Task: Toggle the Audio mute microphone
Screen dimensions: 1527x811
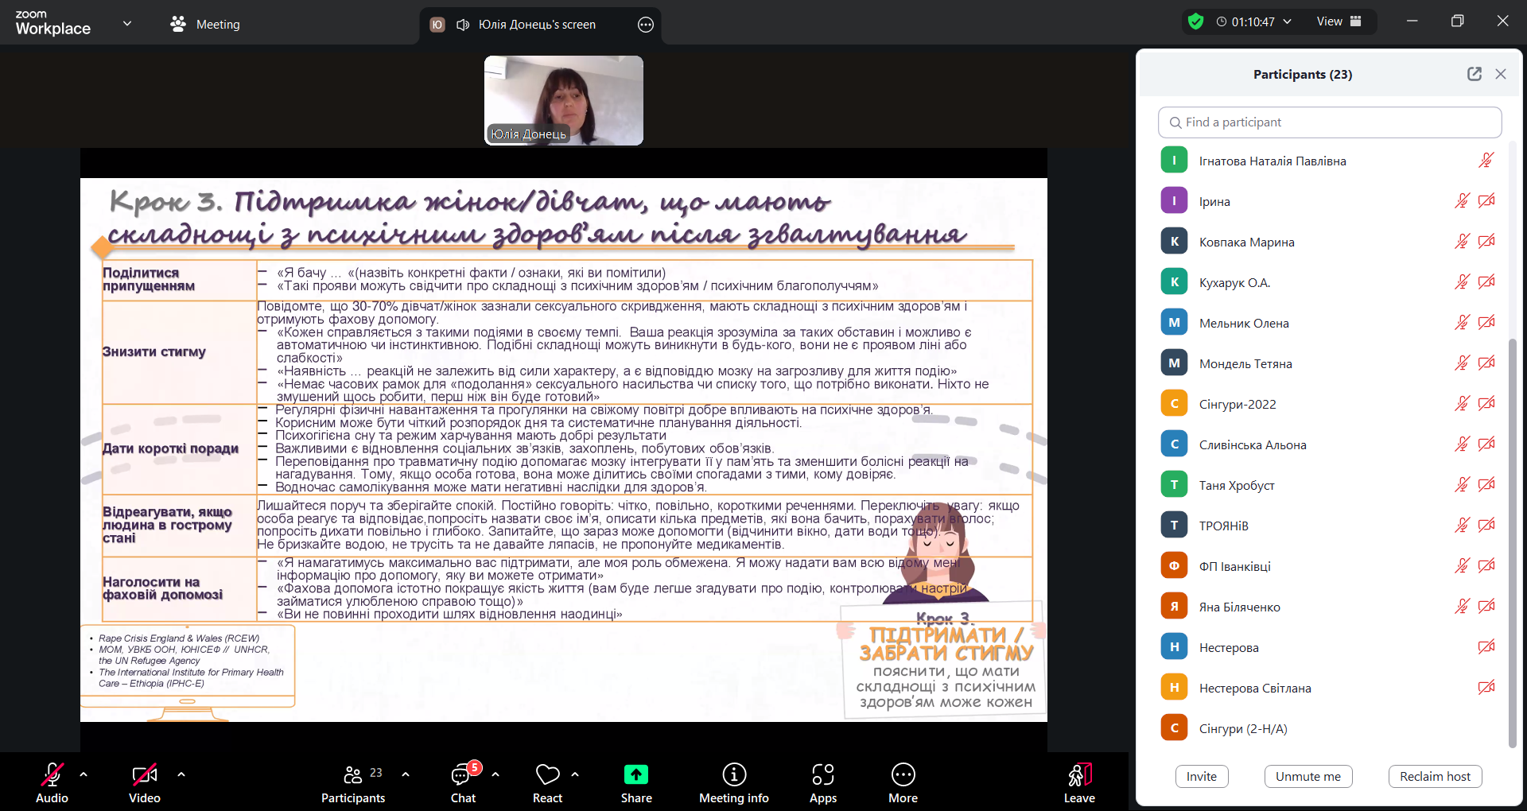Action: [x=52, y=775]
